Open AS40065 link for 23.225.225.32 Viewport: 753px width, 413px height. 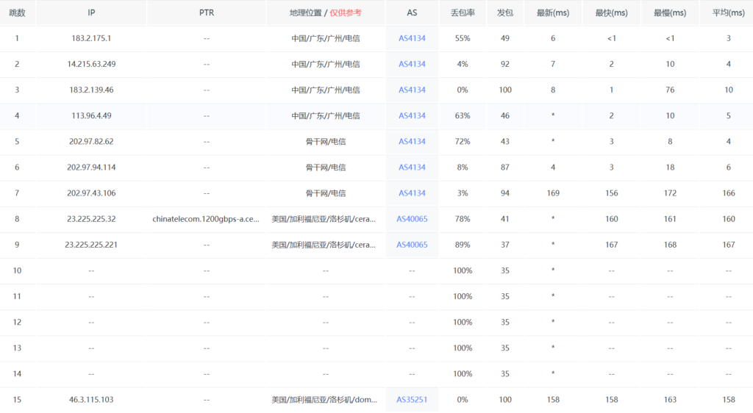412,219
